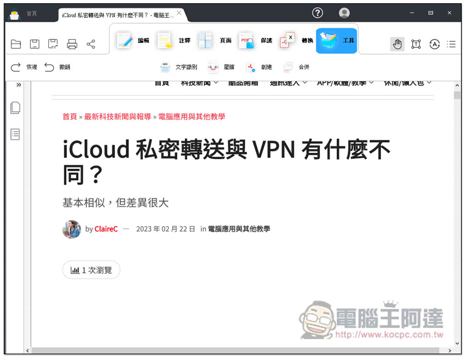The image size is (465, 358).
Task: Open the 頁面 page tab
Action: pyautogui.click(x=215, y=40)
